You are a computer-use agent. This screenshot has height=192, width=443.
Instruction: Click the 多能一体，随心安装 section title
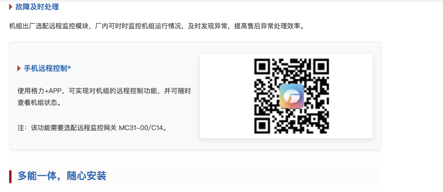(62, 176)
